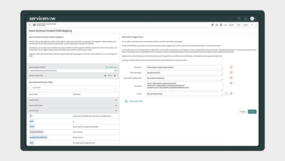Remove the Work notes field mapping
This screenshot has width=285, height=161.
(x=231, y=83)
